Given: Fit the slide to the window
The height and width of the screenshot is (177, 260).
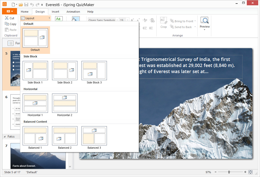Looking at the screenshot, I should (x=250, y=172).
